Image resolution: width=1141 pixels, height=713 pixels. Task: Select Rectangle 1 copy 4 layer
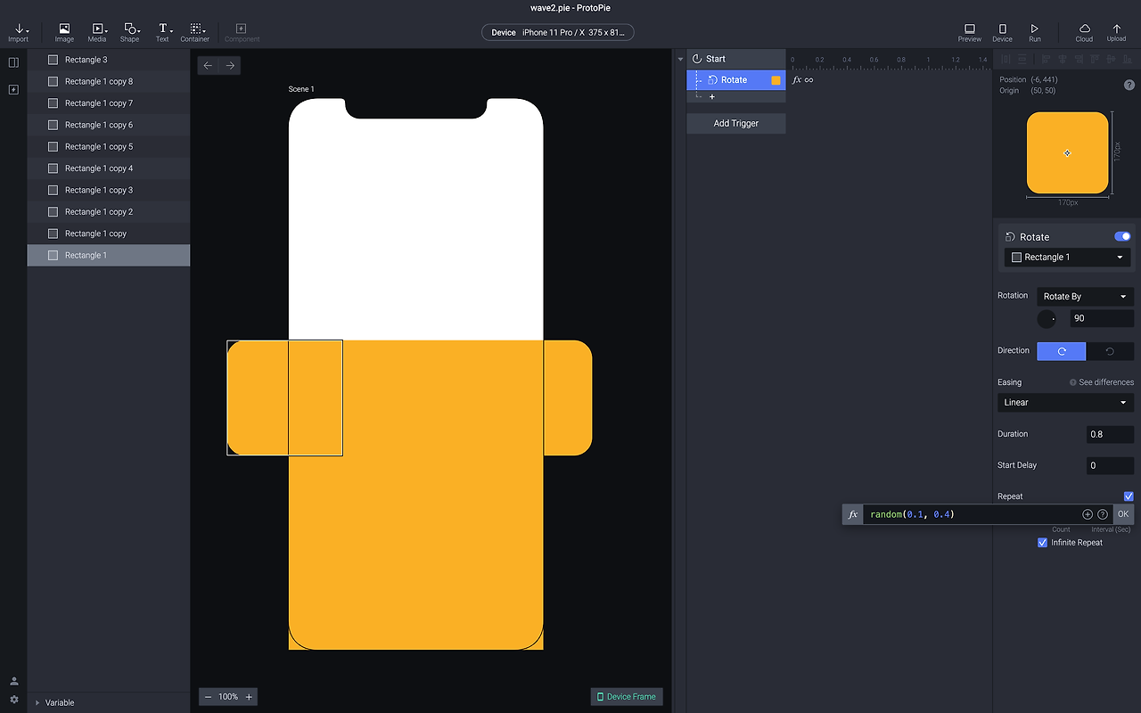[x=99, y=168]
